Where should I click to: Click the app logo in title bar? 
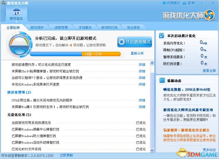point(3,3)
